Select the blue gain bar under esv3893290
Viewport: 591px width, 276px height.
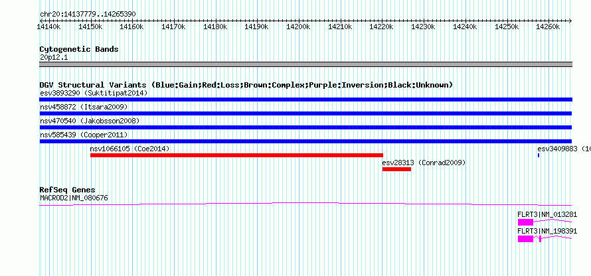click(305, 100)
